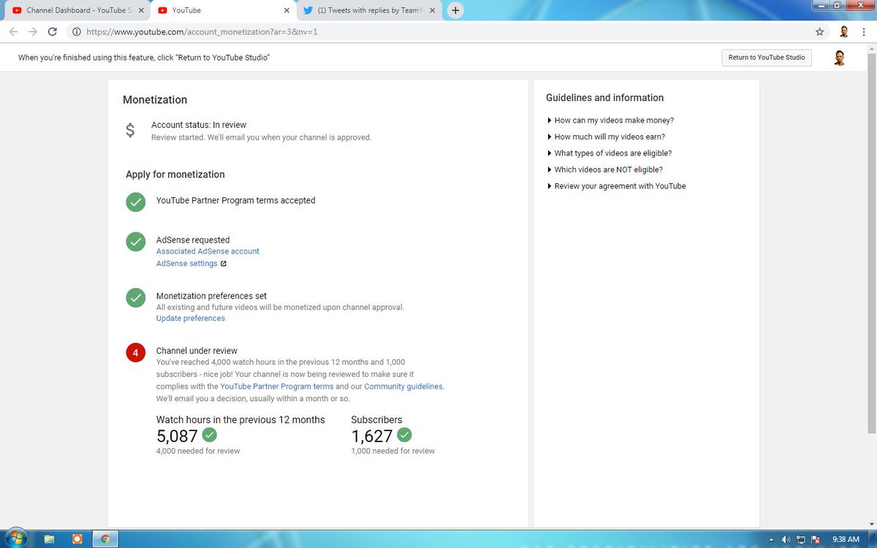
Task: Expand Which videos are NOT eligible
Action: pos(604,170)
